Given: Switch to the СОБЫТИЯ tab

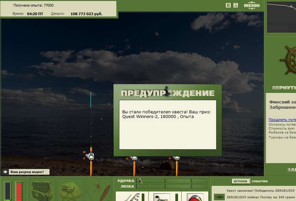Looking at the screenshot, I should click(x=260, y=181).
